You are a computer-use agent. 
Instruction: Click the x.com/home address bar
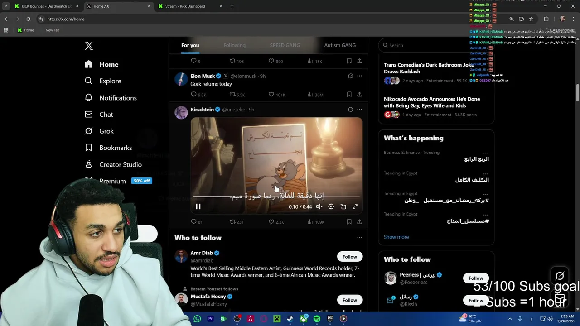tap(272, 19)
